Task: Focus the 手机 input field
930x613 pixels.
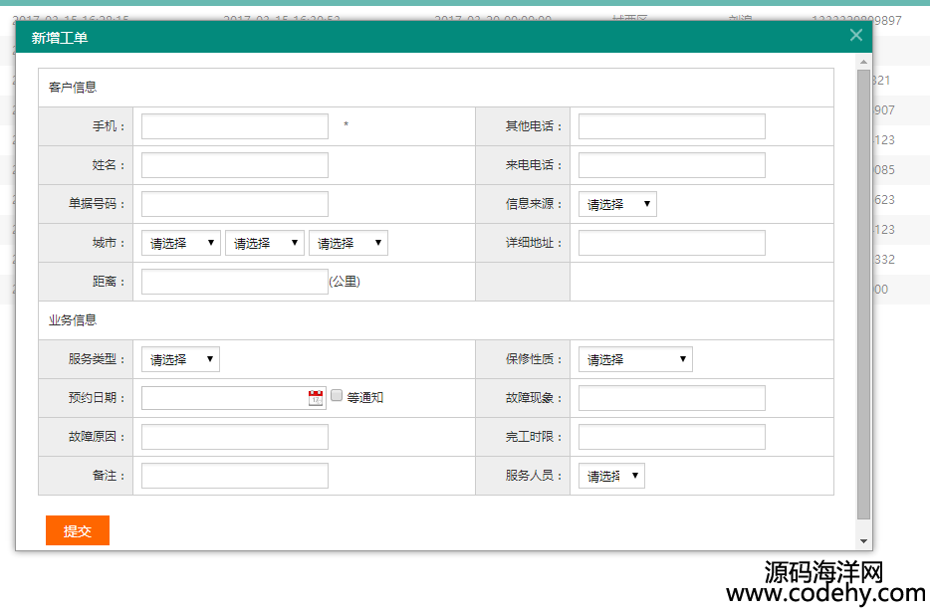Action: [x=235, y=126]
